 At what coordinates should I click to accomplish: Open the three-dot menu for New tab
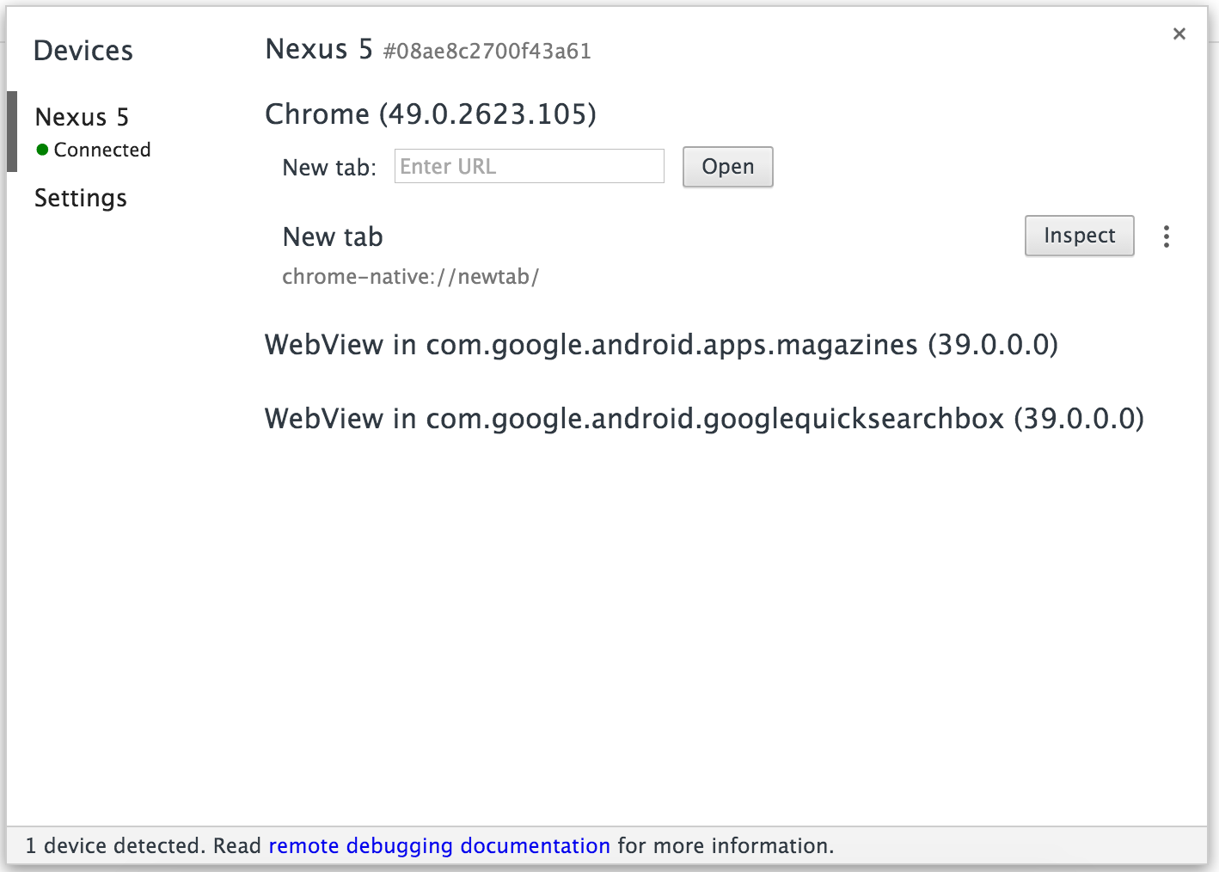[1166, 236]
